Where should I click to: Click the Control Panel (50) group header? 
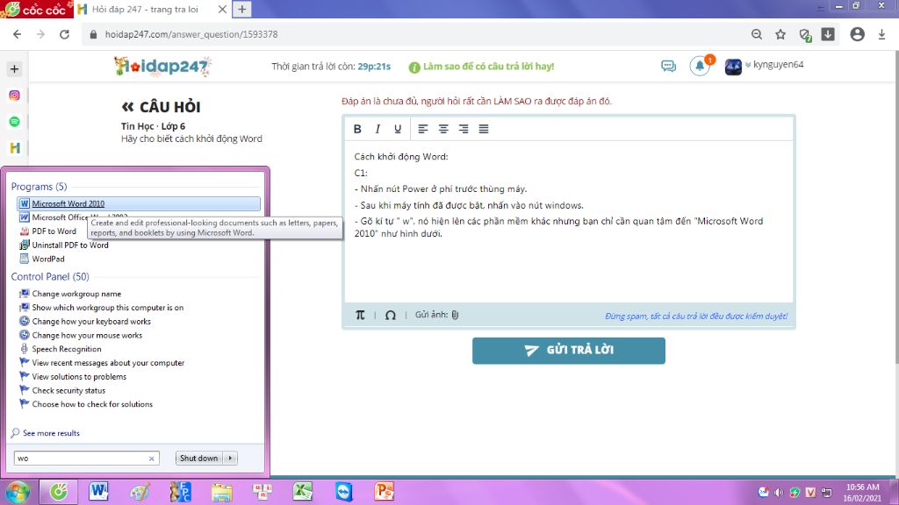pyautogui.click(x=50, y=276)
